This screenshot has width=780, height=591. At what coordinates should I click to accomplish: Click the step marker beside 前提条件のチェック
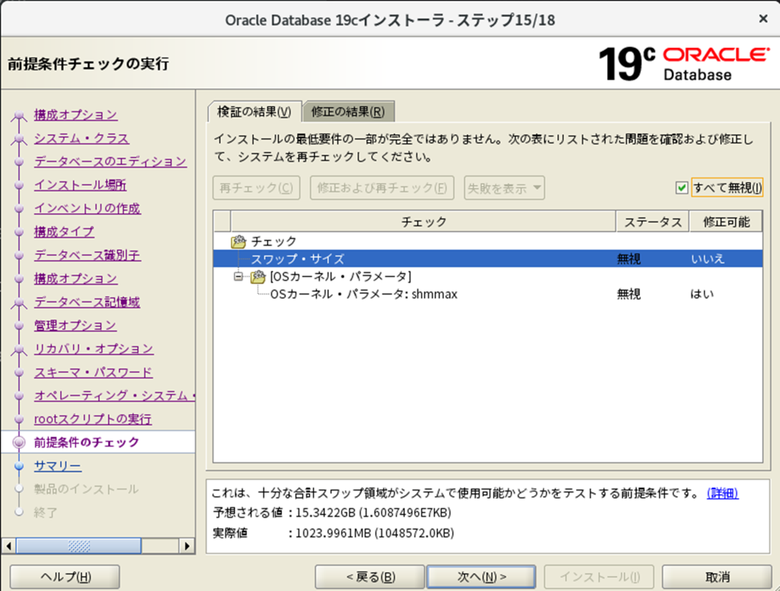click(20, 442)
